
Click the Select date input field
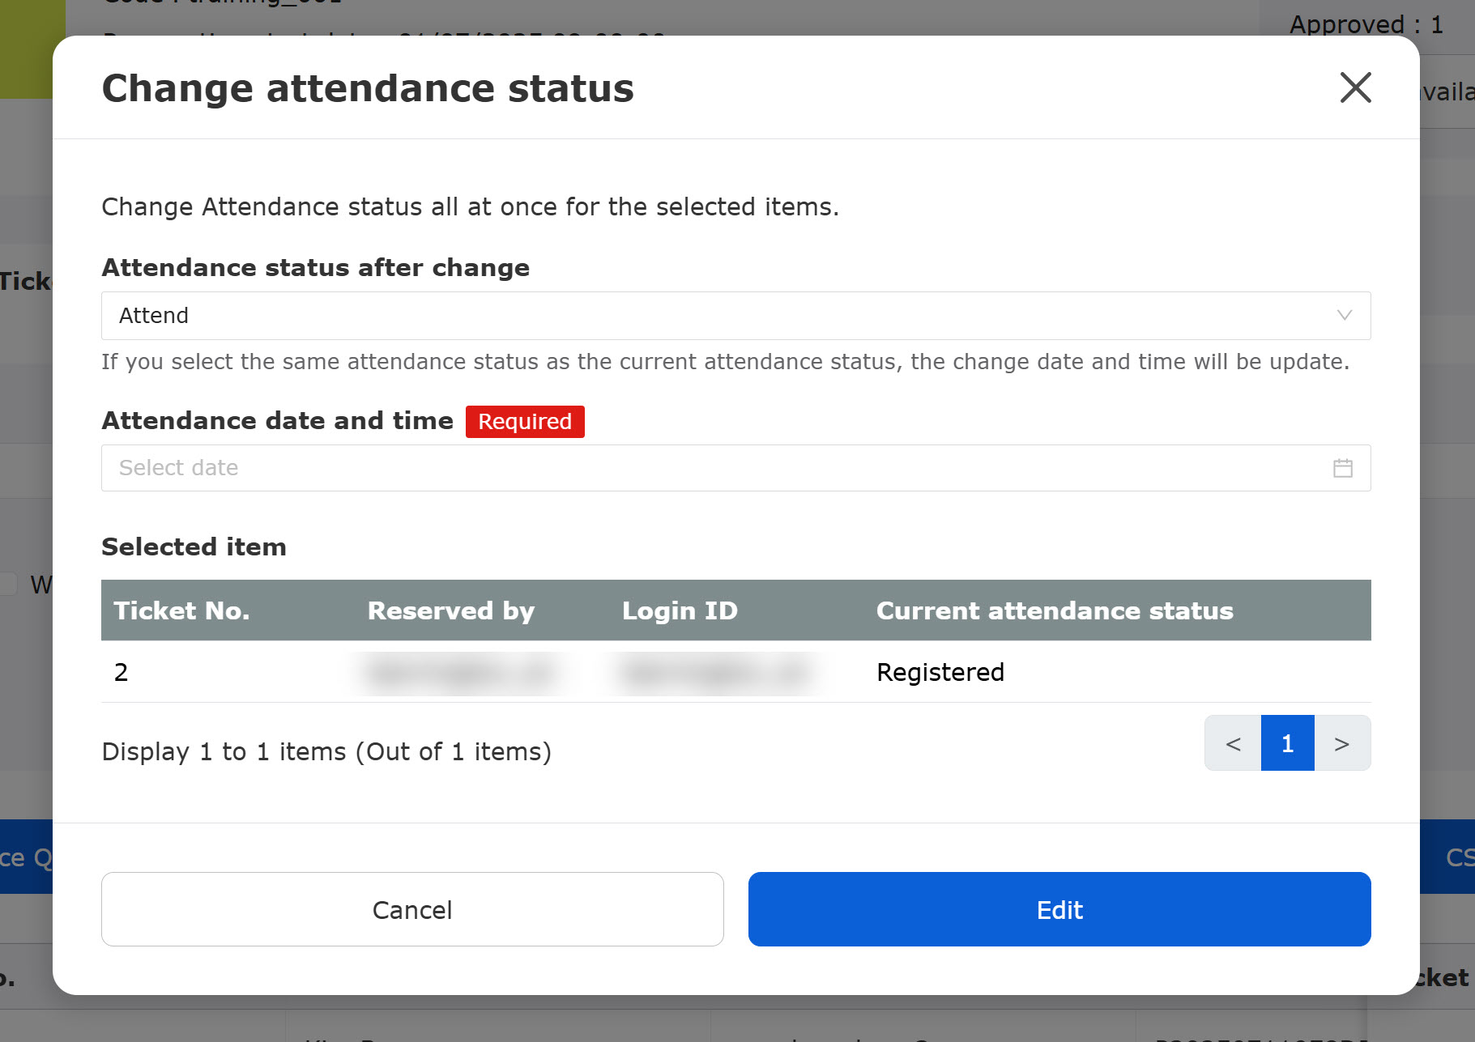click(x=735, y=468)
